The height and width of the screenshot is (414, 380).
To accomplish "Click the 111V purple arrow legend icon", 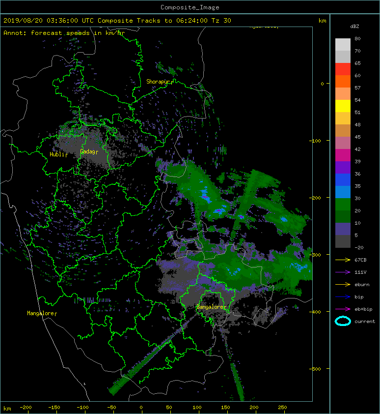I will tap(343, 272).
